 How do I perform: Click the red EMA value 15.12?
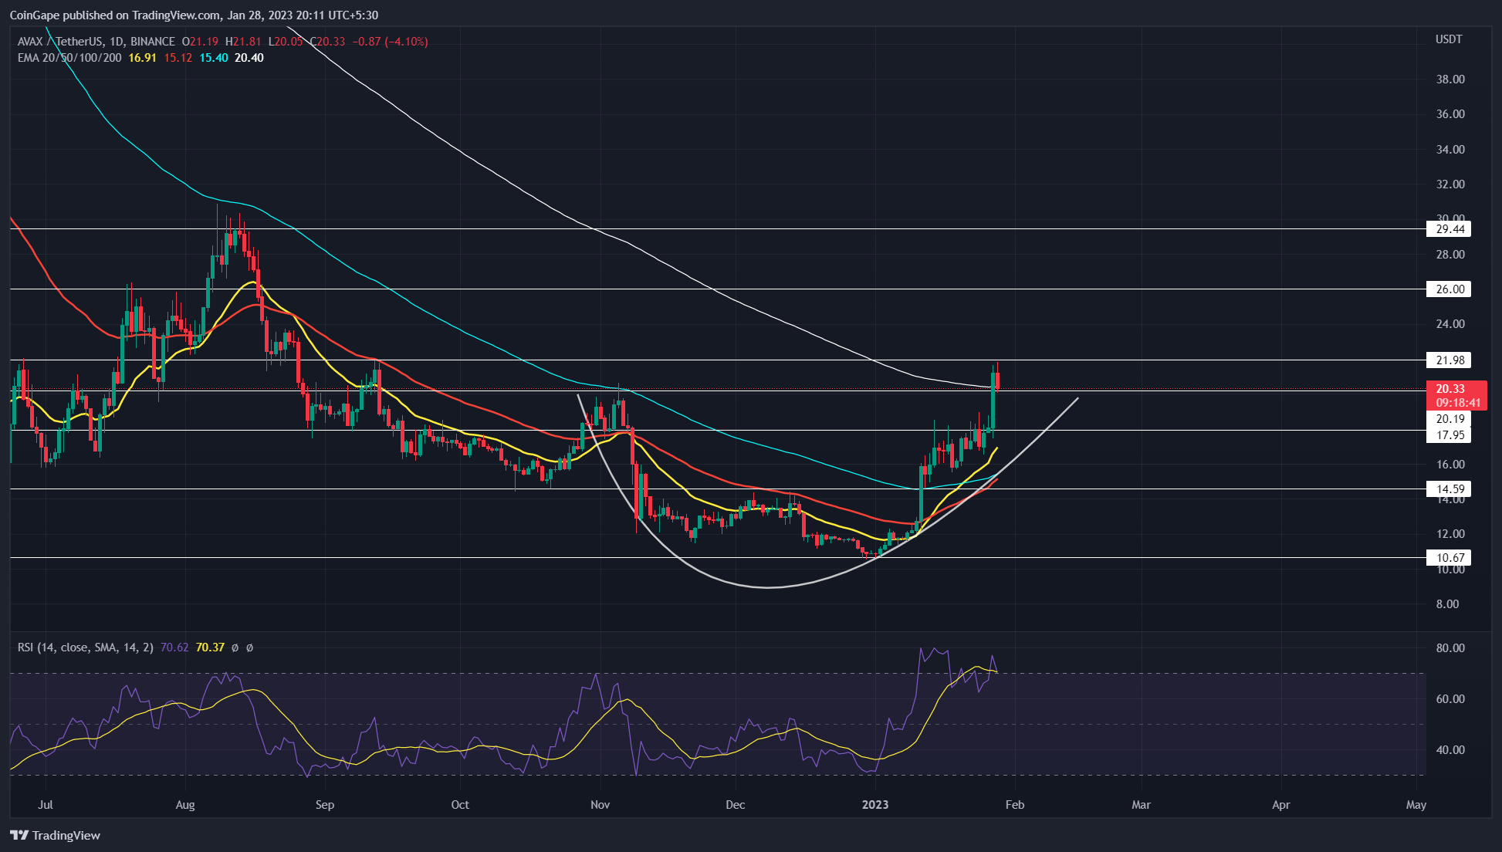coord(178,58)
